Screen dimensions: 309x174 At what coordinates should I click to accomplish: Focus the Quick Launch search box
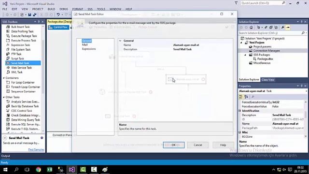261,3
